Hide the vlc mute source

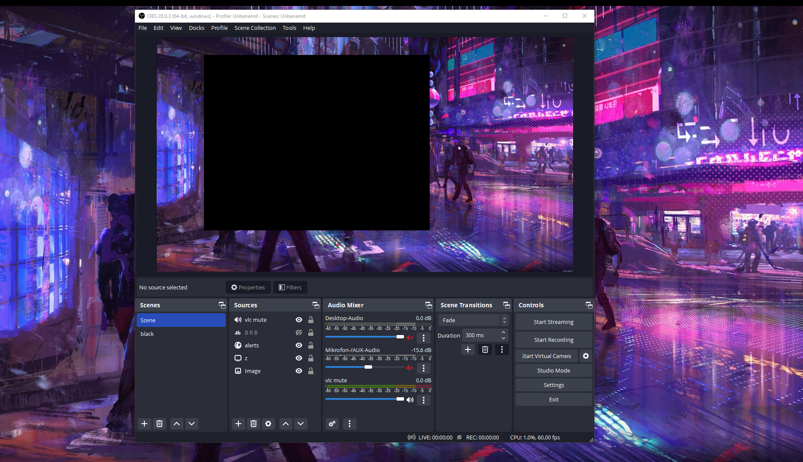point(299,320)
